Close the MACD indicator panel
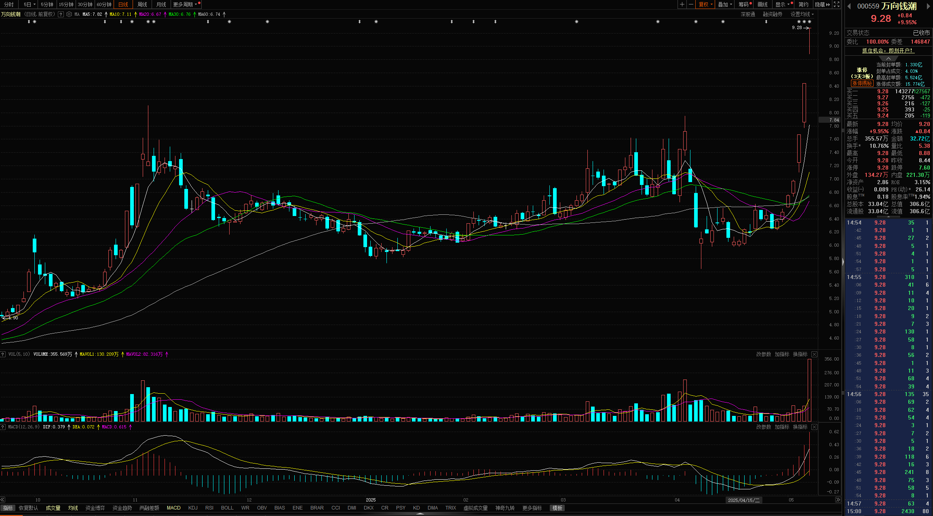Screen dimensions: 933x516 click(x=814, y=427)
